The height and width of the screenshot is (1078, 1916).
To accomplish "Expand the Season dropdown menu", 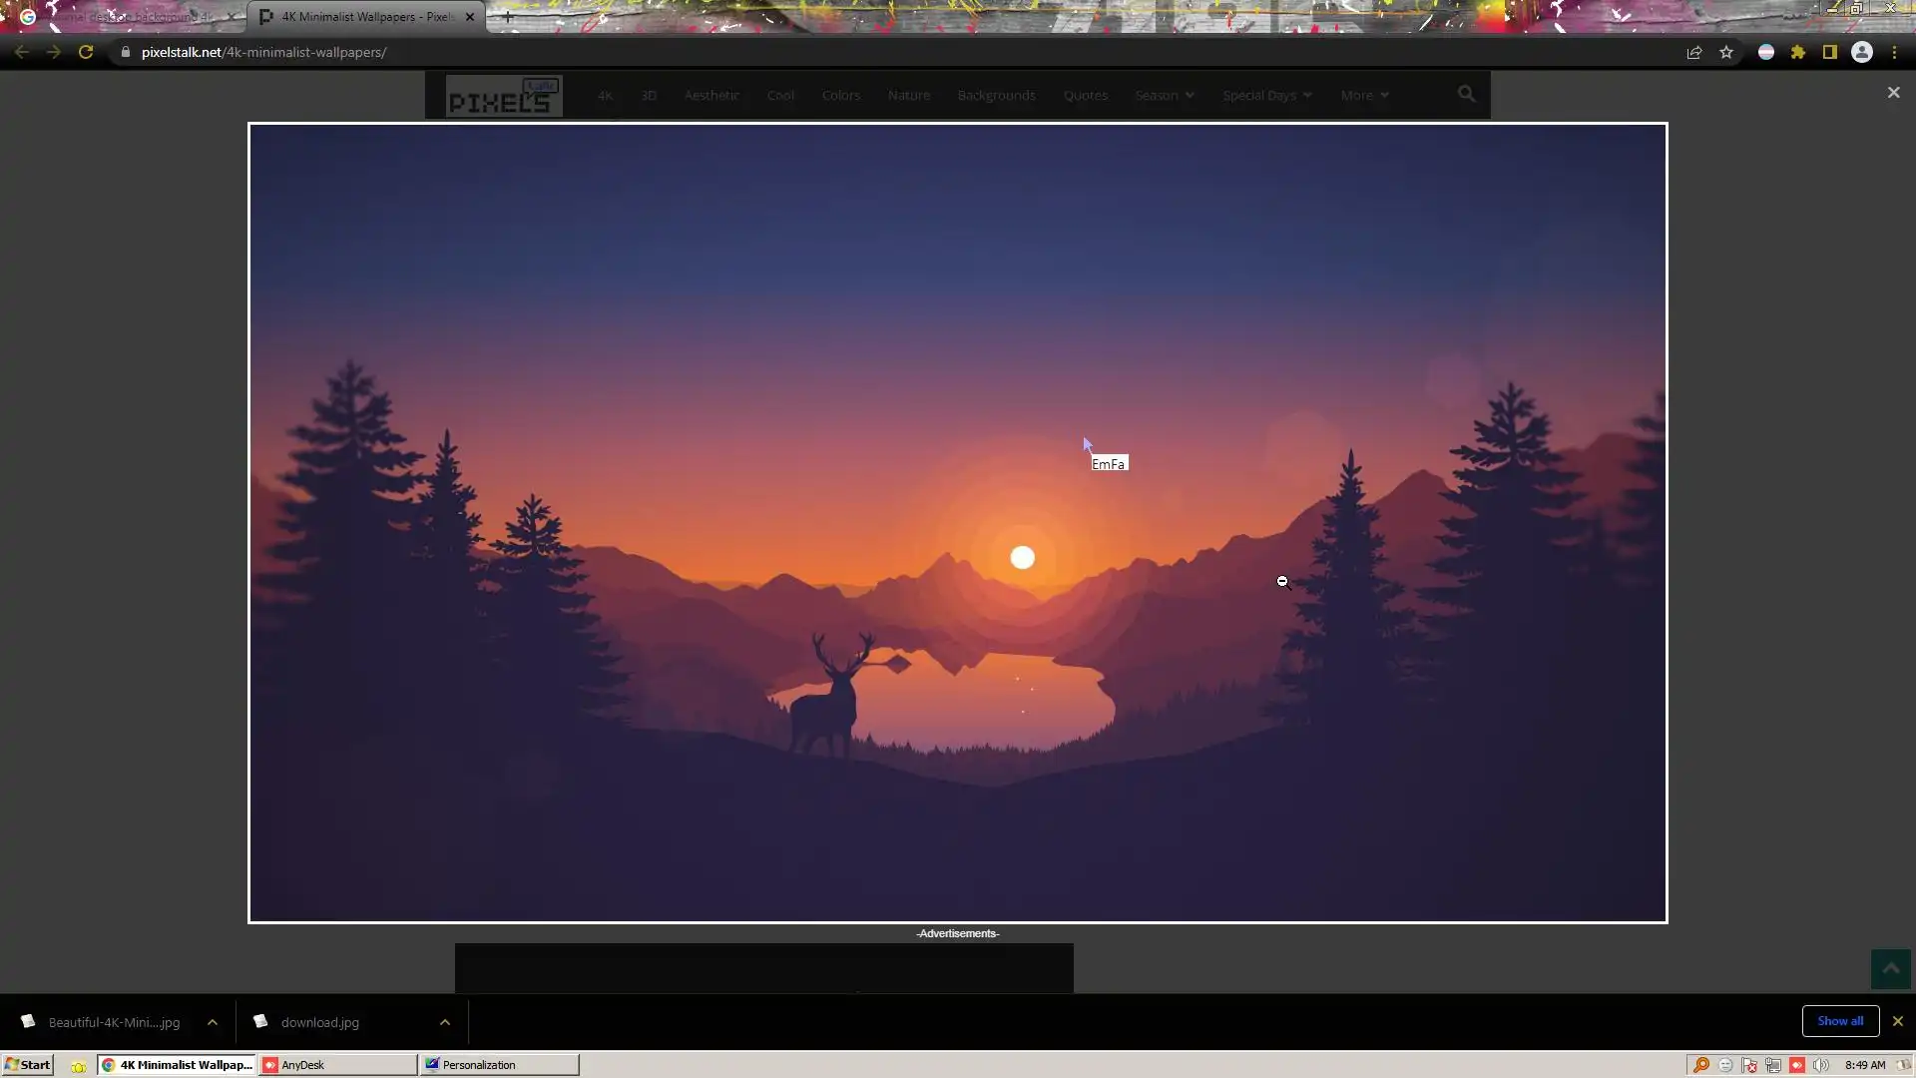I will point(1164,95).
